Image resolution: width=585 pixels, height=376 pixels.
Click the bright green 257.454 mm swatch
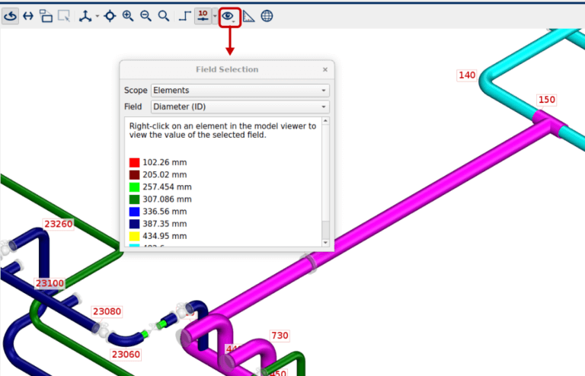(x=134, y=187)
